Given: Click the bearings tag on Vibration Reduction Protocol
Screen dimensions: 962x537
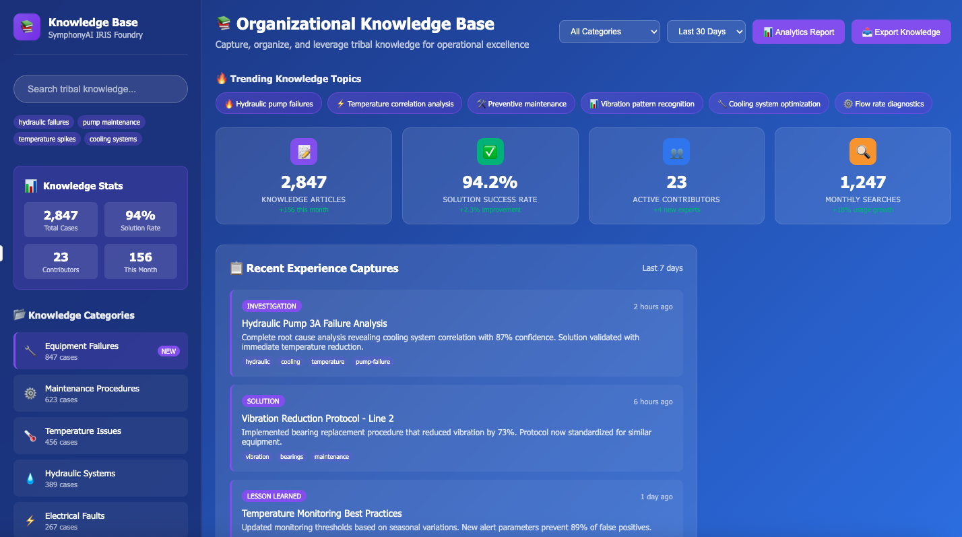Looking at the screenshot, I should click(292, 457).
